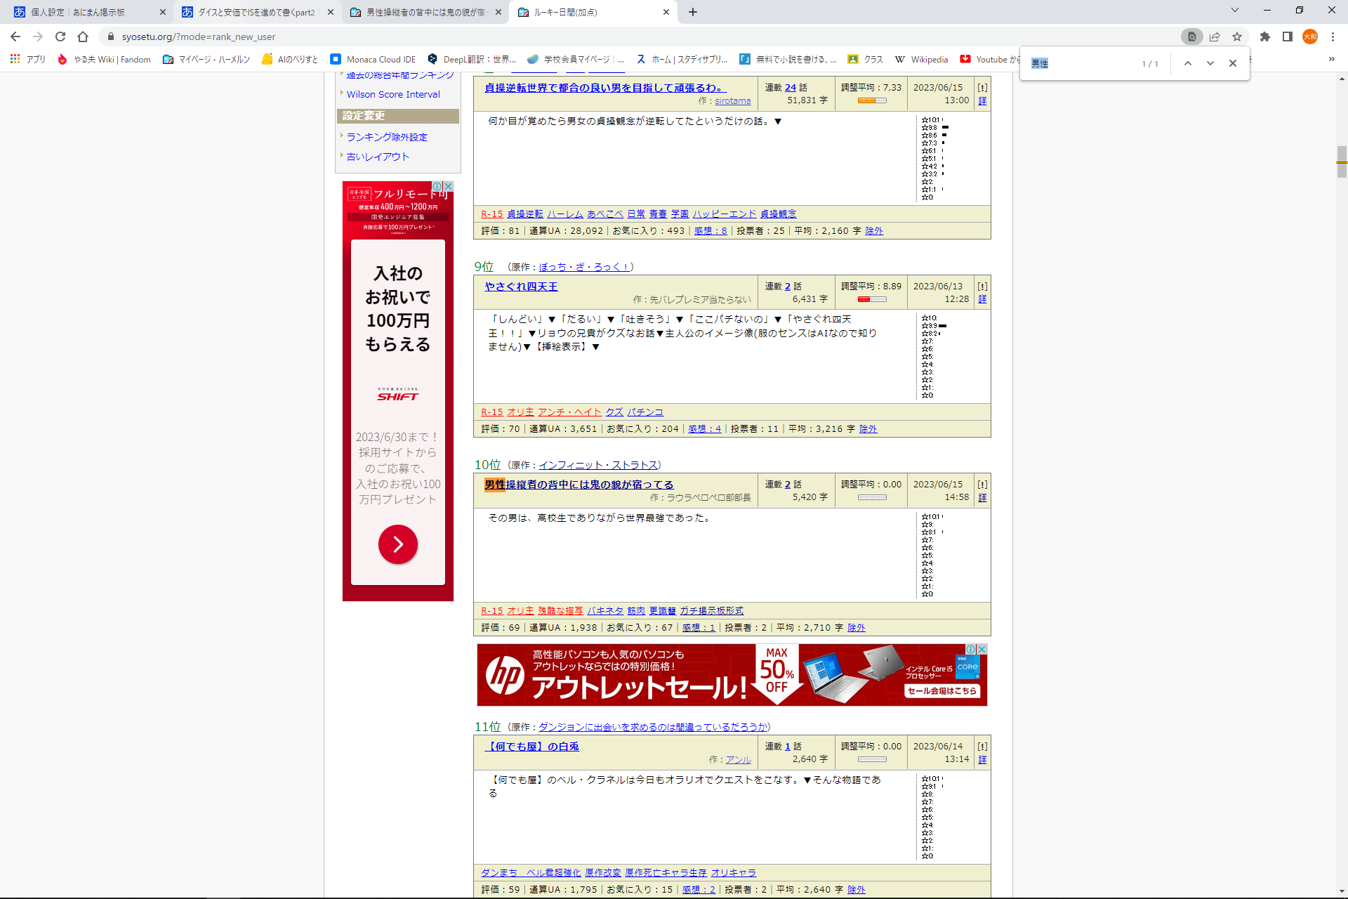The image size is (1348, 899).
Task: Open the story 【何でも屋】の白兎
Action: click(531, 747)
